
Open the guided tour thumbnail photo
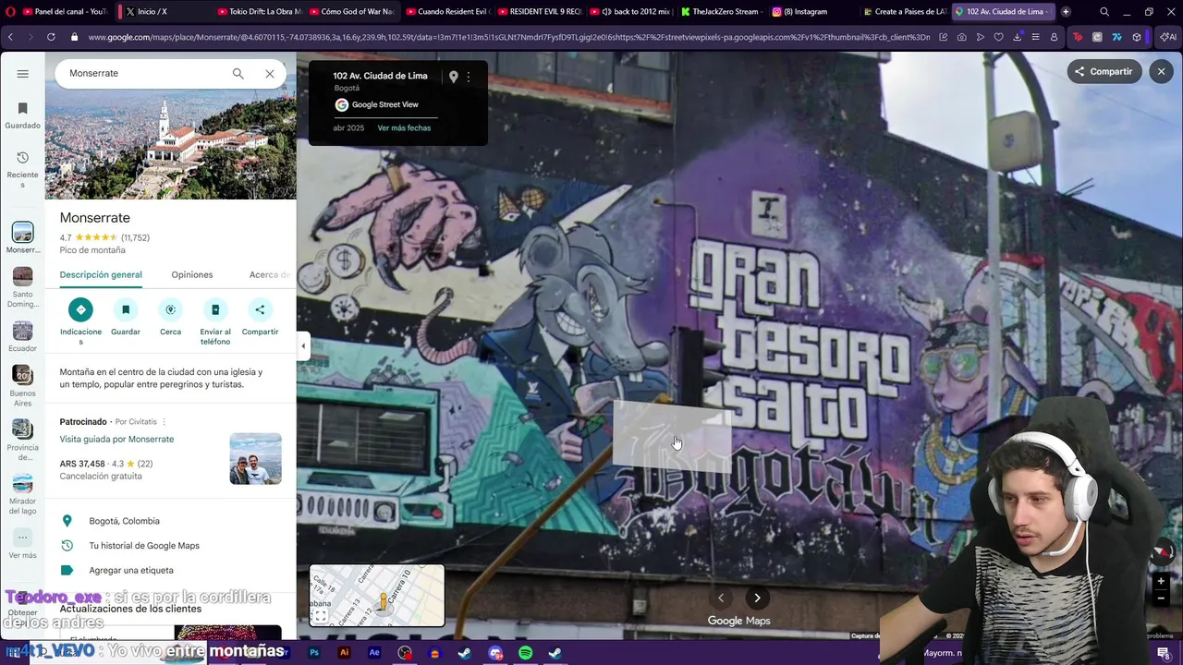255,459
